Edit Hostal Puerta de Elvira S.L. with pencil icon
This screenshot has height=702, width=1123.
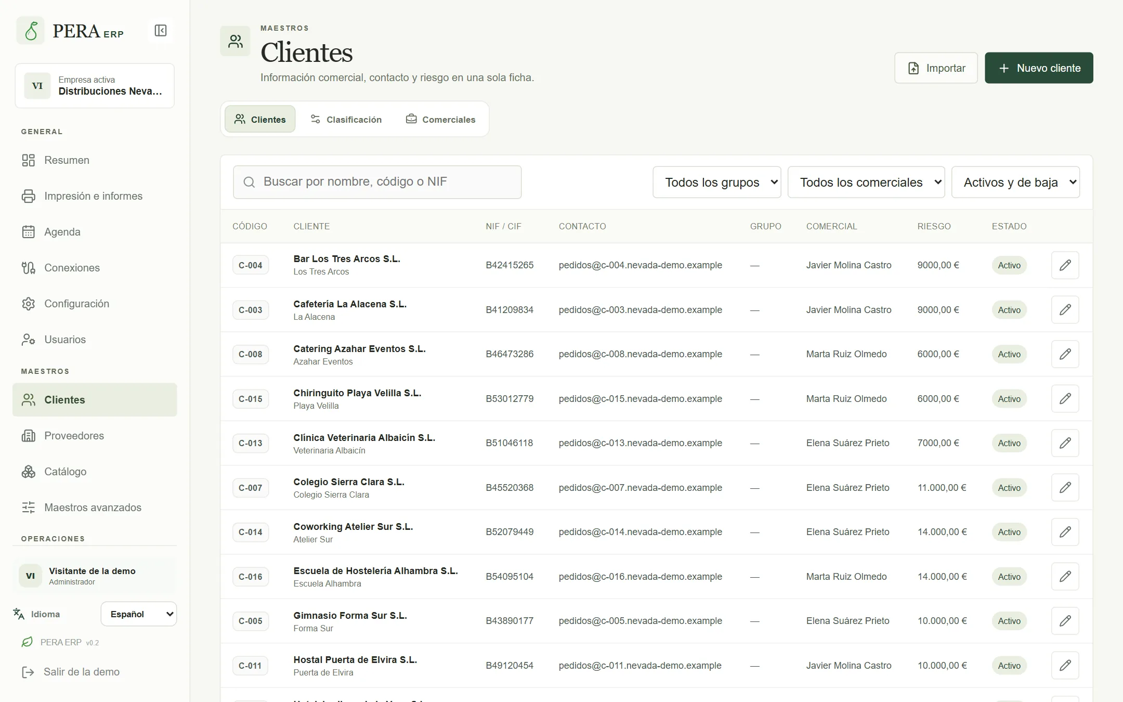(x=1065, y=666)
